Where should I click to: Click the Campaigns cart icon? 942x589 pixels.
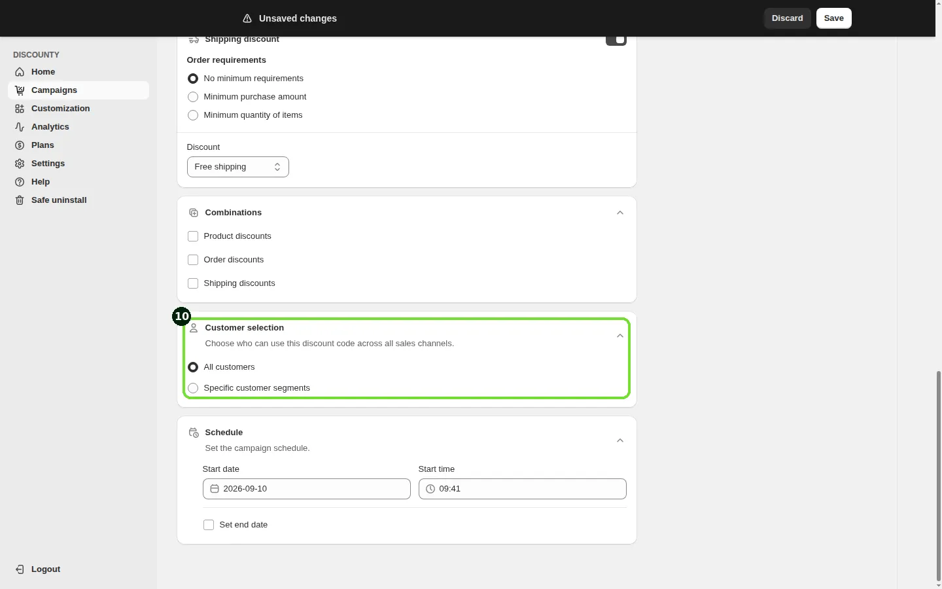click(x=20, y=90)
